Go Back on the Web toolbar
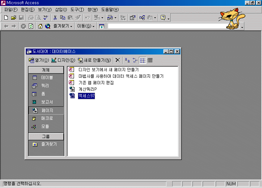The image size is (262, 188). (x=6, y=26)
